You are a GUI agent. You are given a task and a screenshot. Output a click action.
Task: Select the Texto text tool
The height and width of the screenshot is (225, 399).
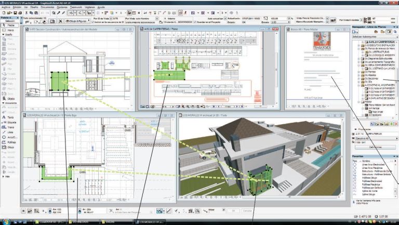[9, 117]
